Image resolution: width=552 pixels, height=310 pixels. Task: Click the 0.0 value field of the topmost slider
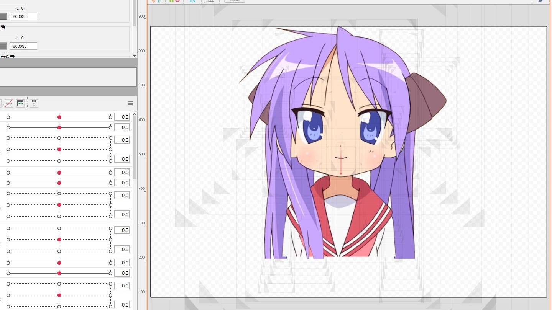click(x=122, y=117)
